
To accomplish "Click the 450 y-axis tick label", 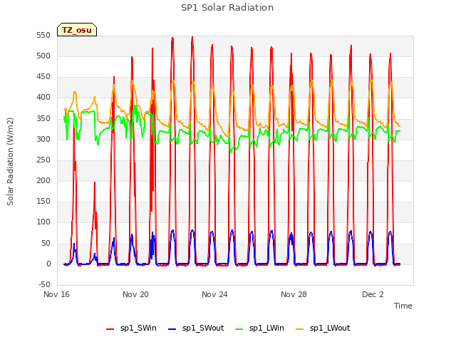I will click(43, 77).
